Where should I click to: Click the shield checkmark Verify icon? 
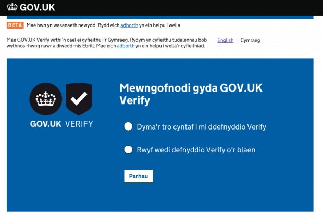[x=79, y=99]
